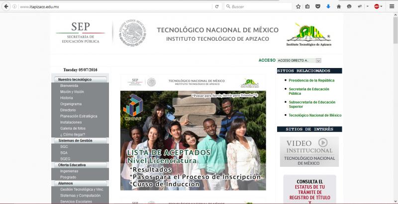
Task: Open the Presidencia de la República link
Action: (x=311, y=80)
